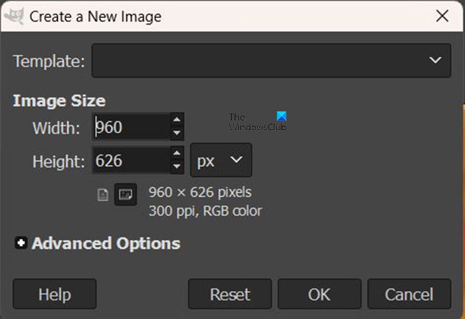Close the Create a New Image dialog
The image size is (465, 319).
pos(440,15)
